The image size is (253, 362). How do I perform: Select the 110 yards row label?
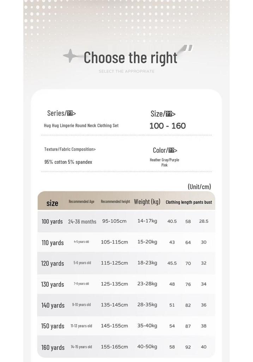(53, 243)
